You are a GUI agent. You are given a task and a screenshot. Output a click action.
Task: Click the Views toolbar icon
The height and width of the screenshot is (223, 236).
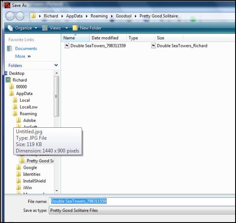(45, 28)
